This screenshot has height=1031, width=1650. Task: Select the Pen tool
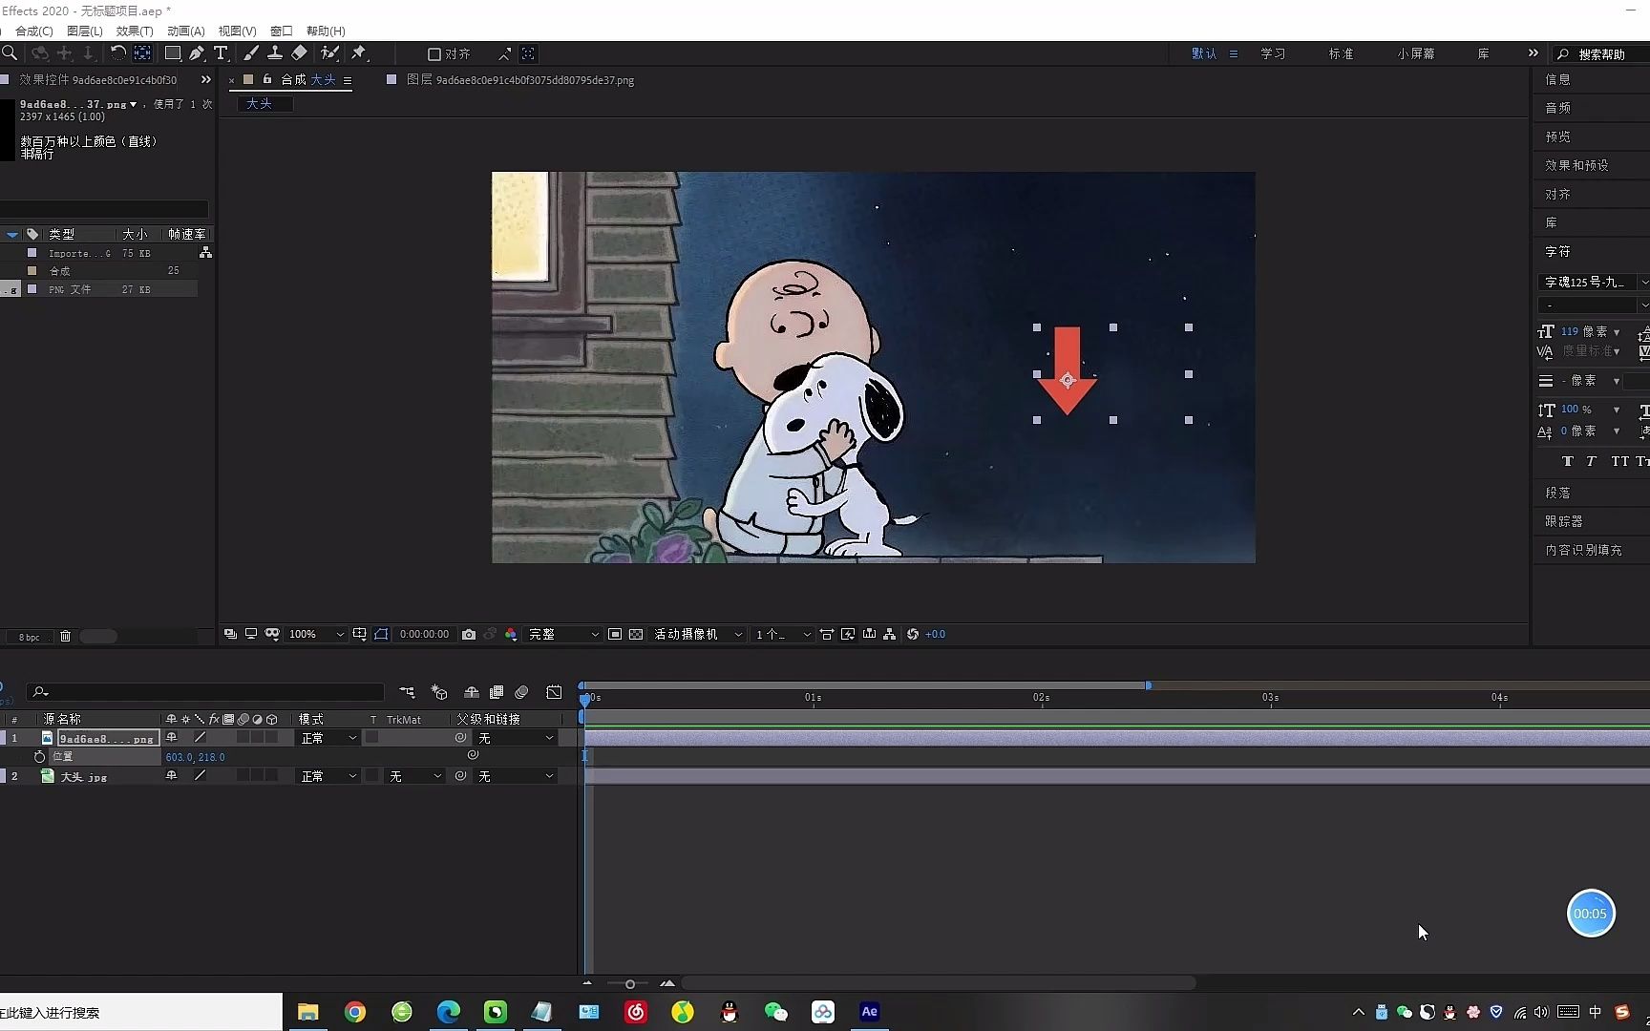click(197, 53)
